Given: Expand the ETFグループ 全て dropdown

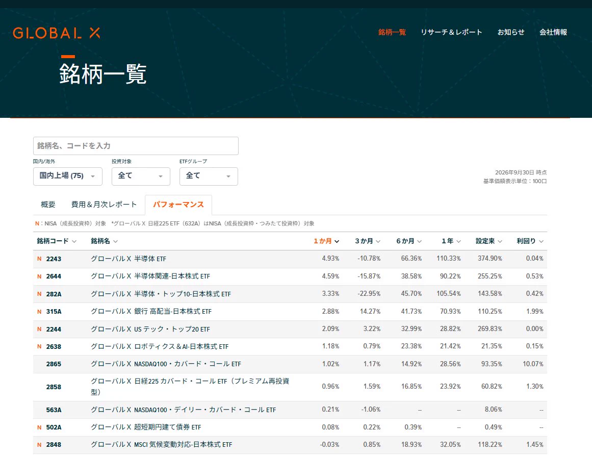Looking at the screenshot, I should pos(209,176).
